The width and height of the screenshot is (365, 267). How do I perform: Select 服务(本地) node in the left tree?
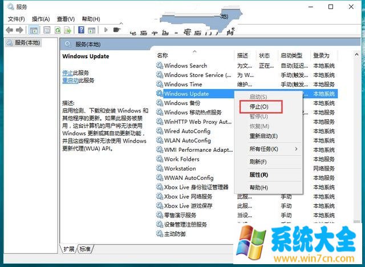pyautogui.click(x=23, y=43)
